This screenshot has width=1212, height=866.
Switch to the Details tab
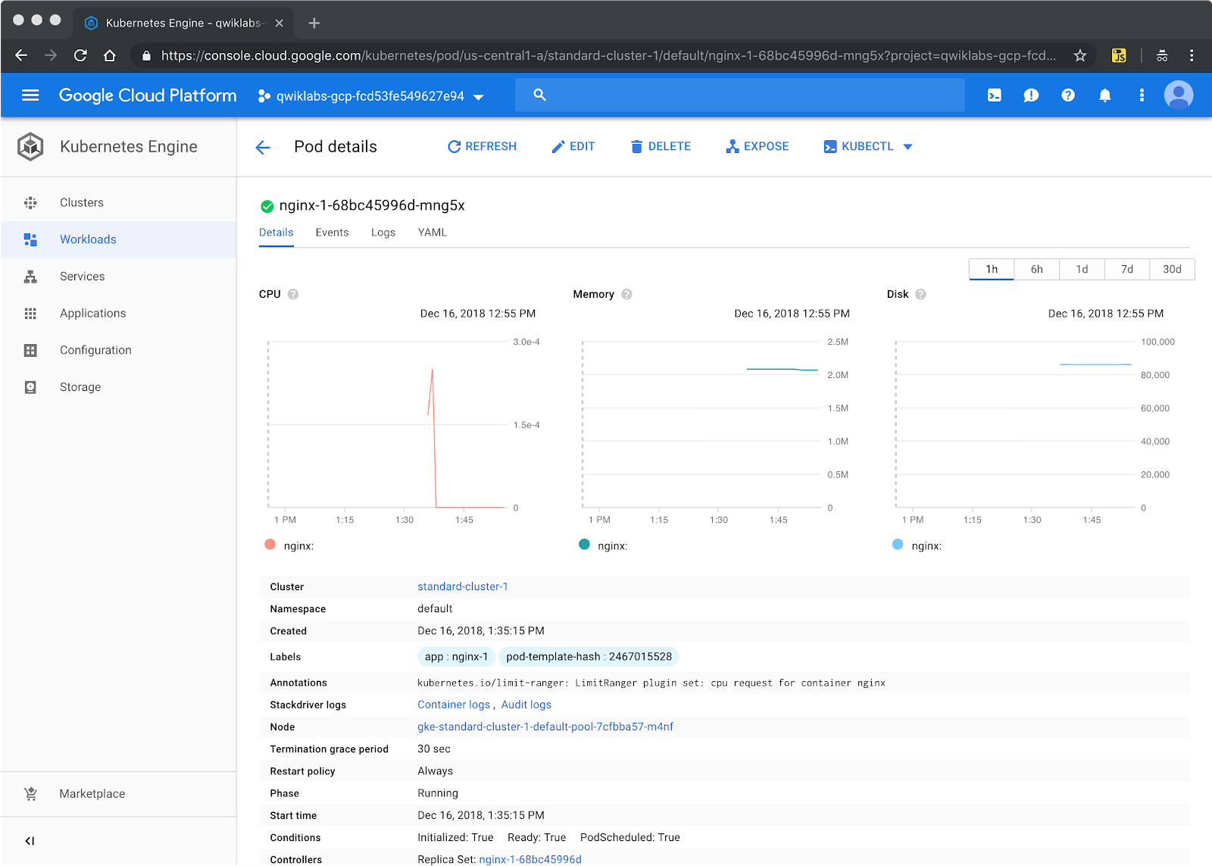click(276, 233)
